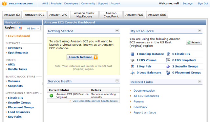Open Volumes in the navigation pane

pyautogui.click(x=14, y=81)
